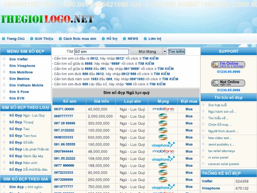The height and width of the screenshot is (193, 257).
Task: Click Mua for sim 091.88.55555
Action: (x=189, y=144)
